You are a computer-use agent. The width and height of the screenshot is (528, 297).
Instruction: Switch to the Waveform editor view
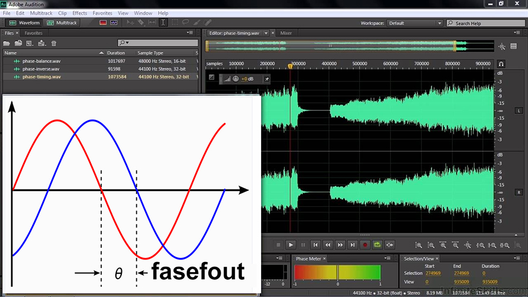[x=24, y=23]
